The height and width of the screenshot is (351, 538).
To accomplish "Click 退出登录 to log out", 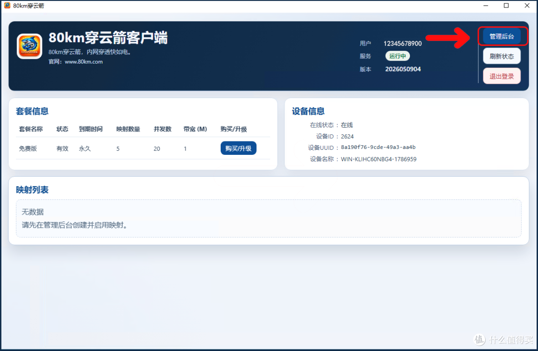I will tap(502, 76).
